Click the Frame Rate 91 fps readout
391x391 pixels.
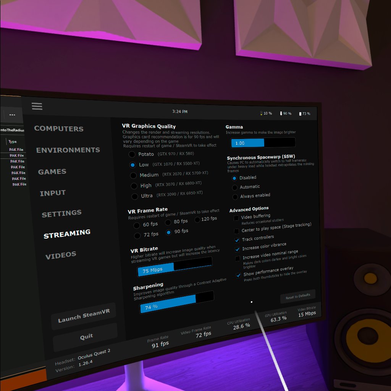[159, 342]
